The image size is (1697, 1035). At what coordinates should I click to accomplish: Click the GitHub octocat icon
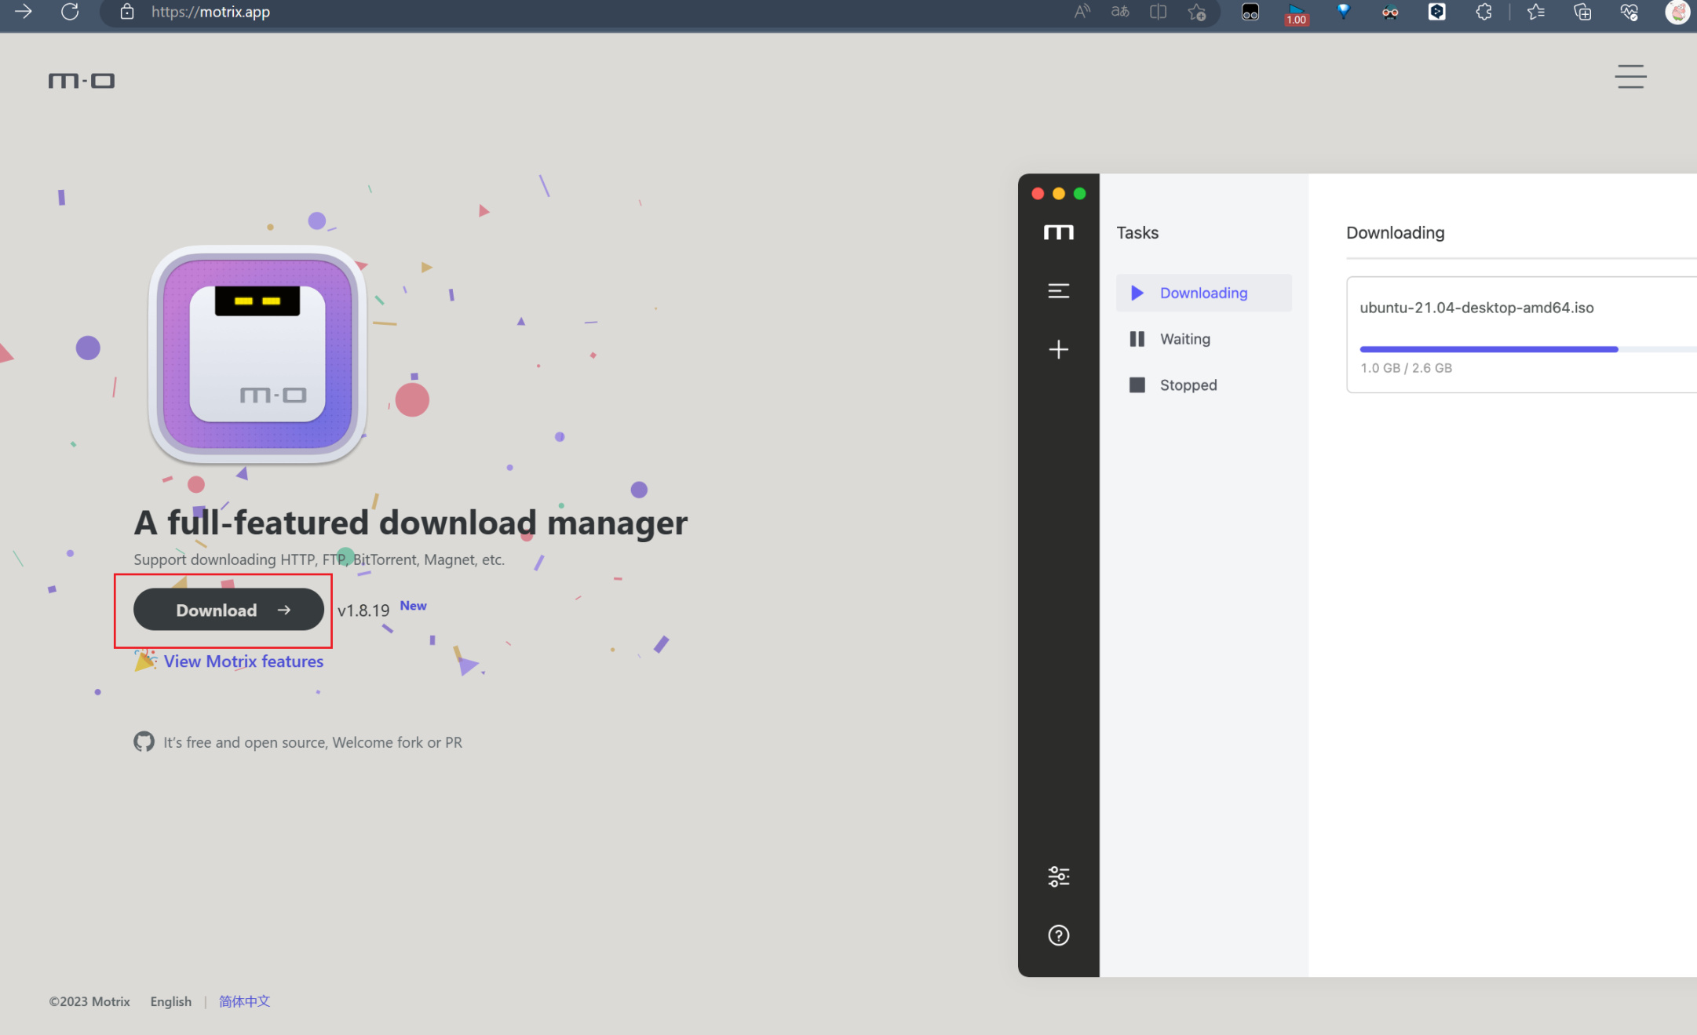(144, 742)
